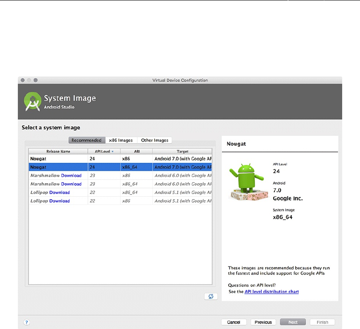Viewport: 360px width, 329px height.
Task: Click API level 22 in Lollipop x86_64 row
Action: click(x=104, y=192)
